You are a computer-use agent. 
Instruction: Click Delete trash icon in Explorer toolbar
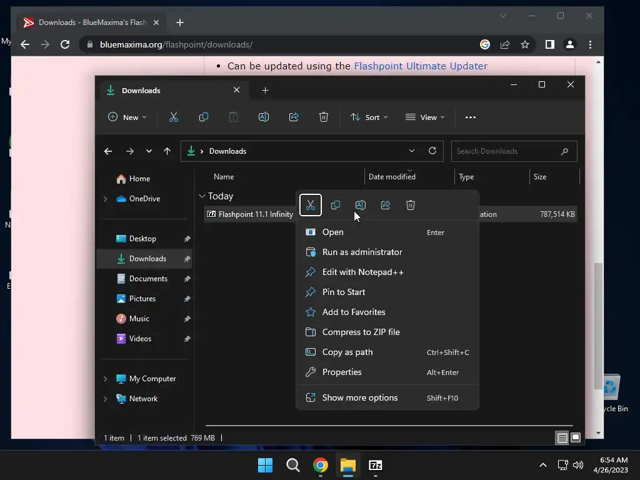pos(324,117)
